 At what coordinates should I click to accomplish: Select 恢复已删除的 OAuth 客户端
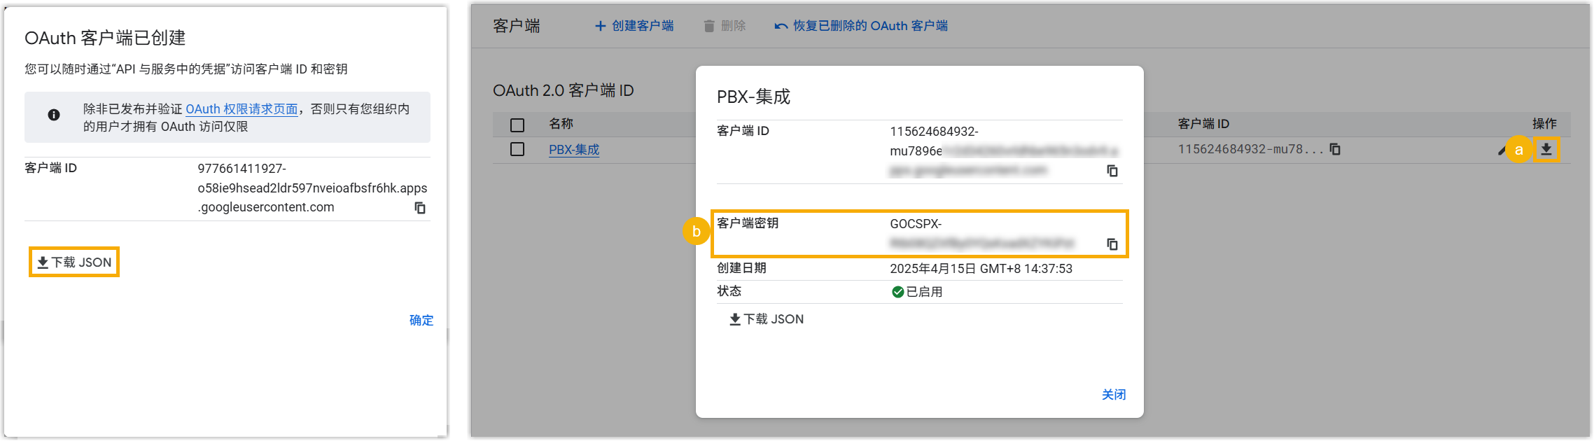(861, 26)
